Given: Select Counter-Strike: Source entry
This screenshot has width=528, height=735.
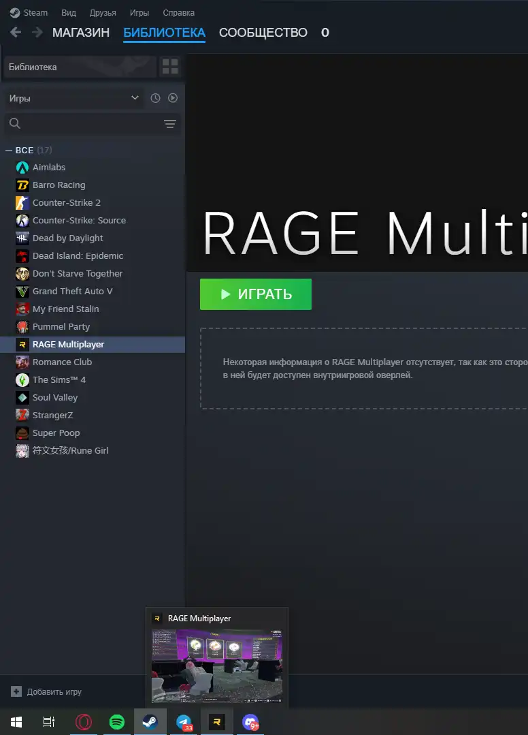Looking at the screenshot, I should tap(93, 220).
